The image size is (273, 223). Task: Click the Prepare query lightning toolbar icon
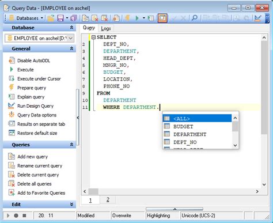click(127, 18)
